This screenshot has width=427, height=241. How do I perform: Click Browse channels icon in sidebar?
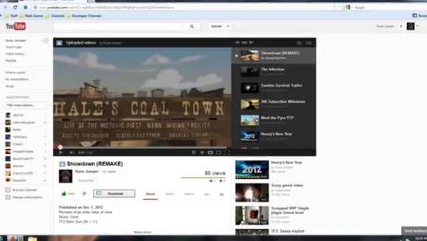[x=8, y=189]
